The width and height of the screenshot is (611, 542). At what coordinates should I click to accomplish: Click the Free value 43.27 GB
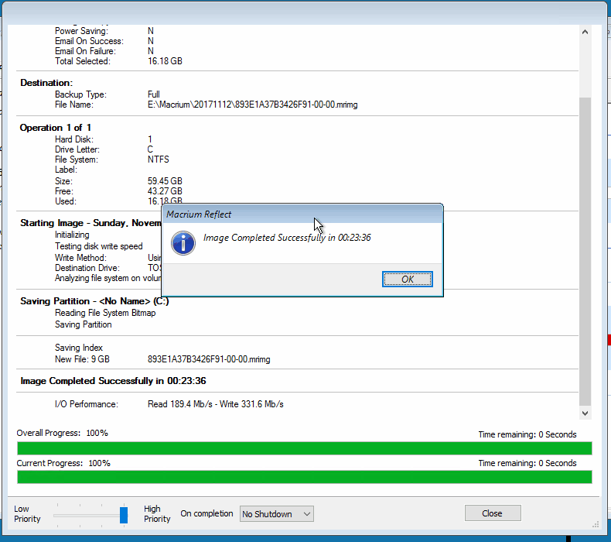[x=165, y=191]
